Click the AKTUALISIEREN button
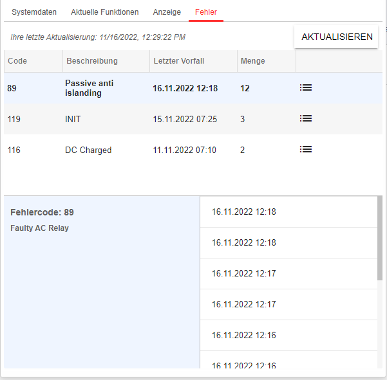 [336, 37]
